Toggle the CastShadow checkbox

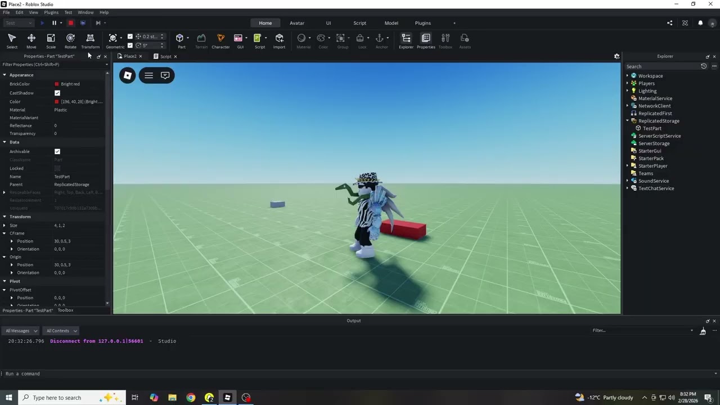point(57,93)
